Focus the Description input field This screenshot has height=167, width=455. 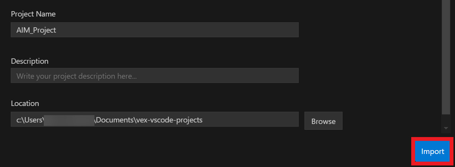click(x=154, y=76)
